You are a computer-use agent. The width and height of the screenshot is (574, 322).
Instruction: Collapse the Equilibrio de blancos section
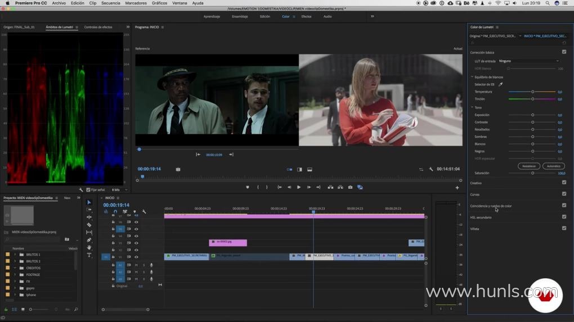click(472, 77)
